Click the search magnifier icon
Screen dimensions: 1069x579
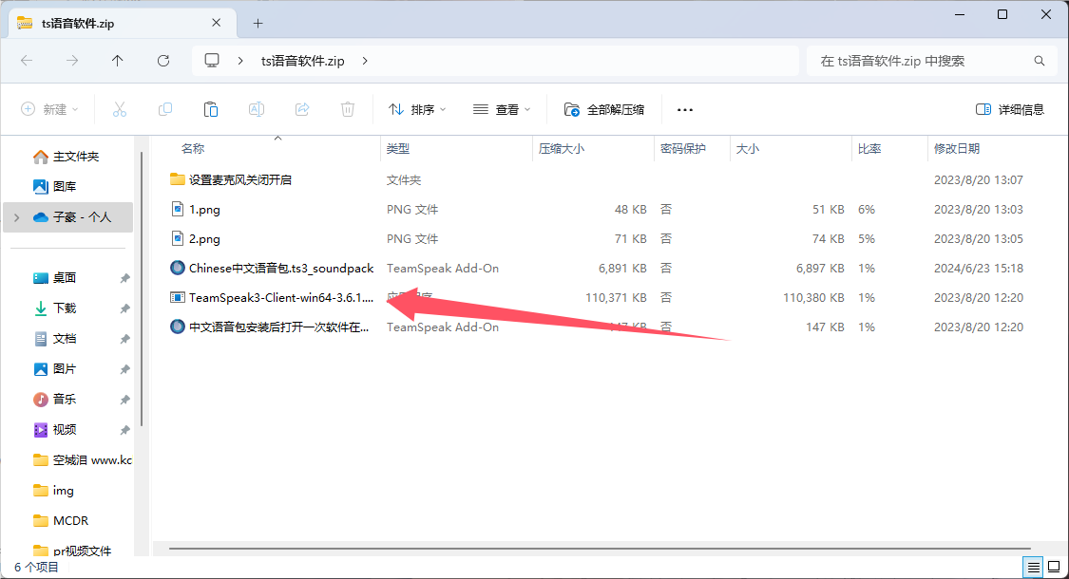click(x=1039, y=61)
